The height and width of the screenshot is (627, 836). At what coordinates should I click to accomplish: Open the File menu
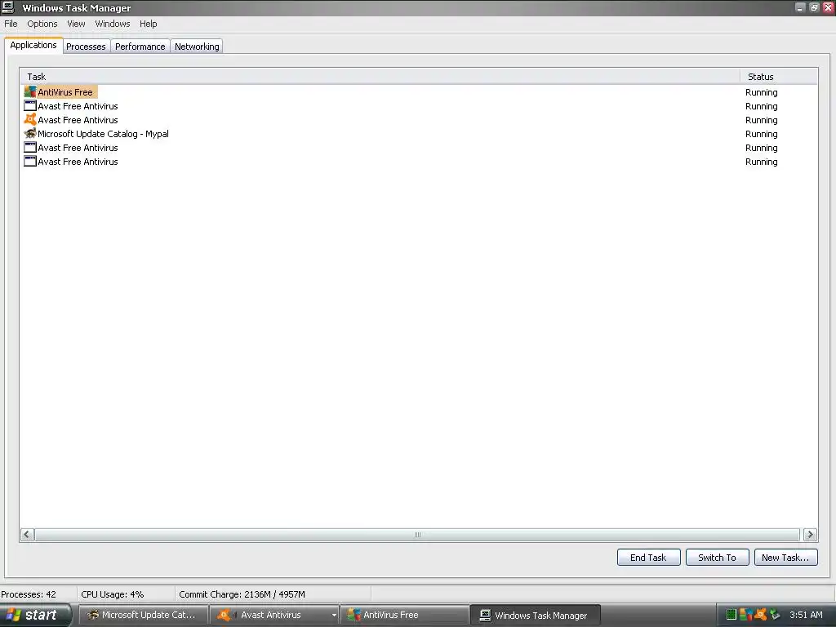11,24
